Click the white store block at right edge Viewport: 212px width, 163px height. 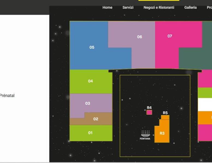pyautogui.click(x=205, y=105)
